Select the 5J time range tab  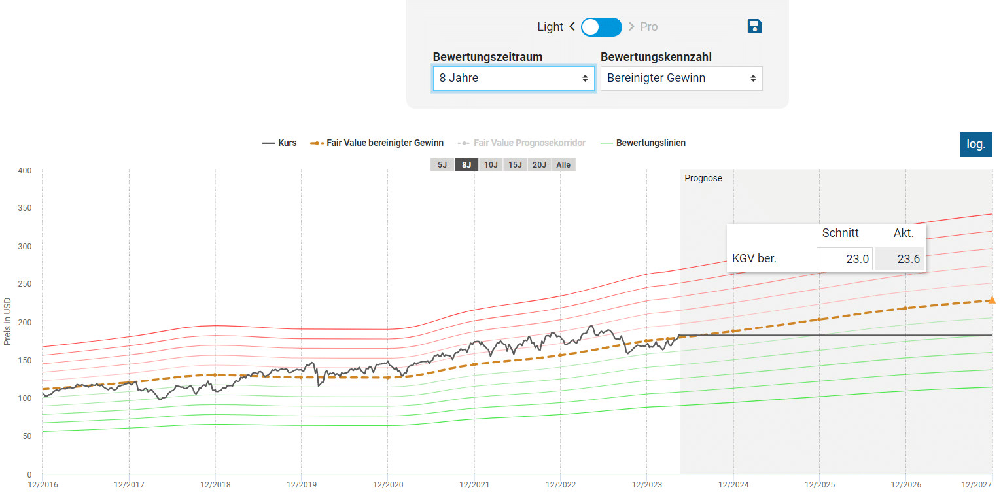[x=442, y=165]
